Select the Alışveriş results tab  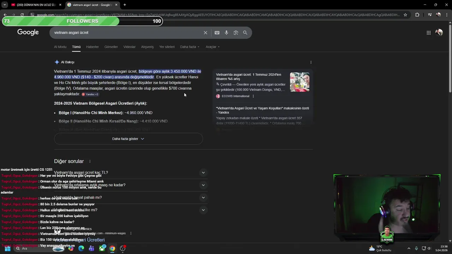[x=147, y=47]
